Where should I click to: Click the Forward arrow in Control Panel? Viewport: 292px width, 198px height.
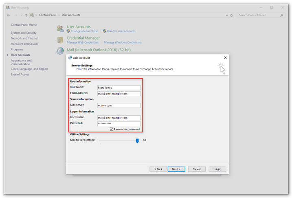point(15,15)
